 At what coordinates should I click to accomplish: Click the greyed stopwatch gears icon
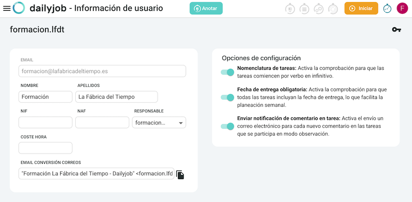coord(318,9)
